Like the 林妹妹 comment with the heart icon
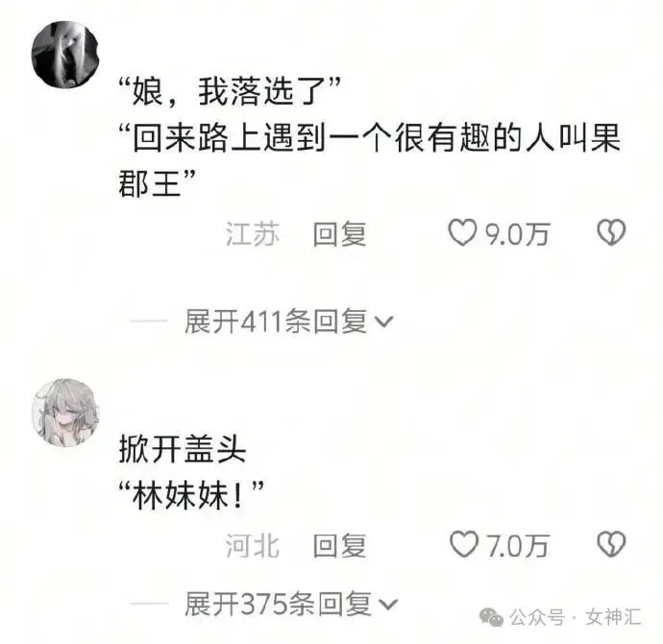 pos(464,544)
